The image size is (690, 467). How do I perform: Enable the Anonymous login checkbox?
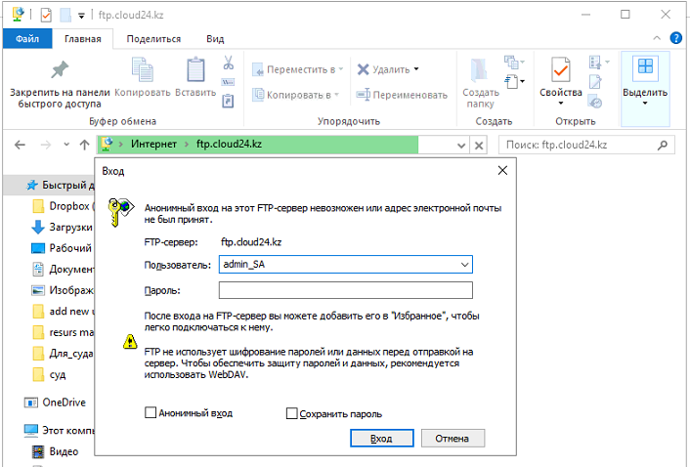[x=151, y=413]
